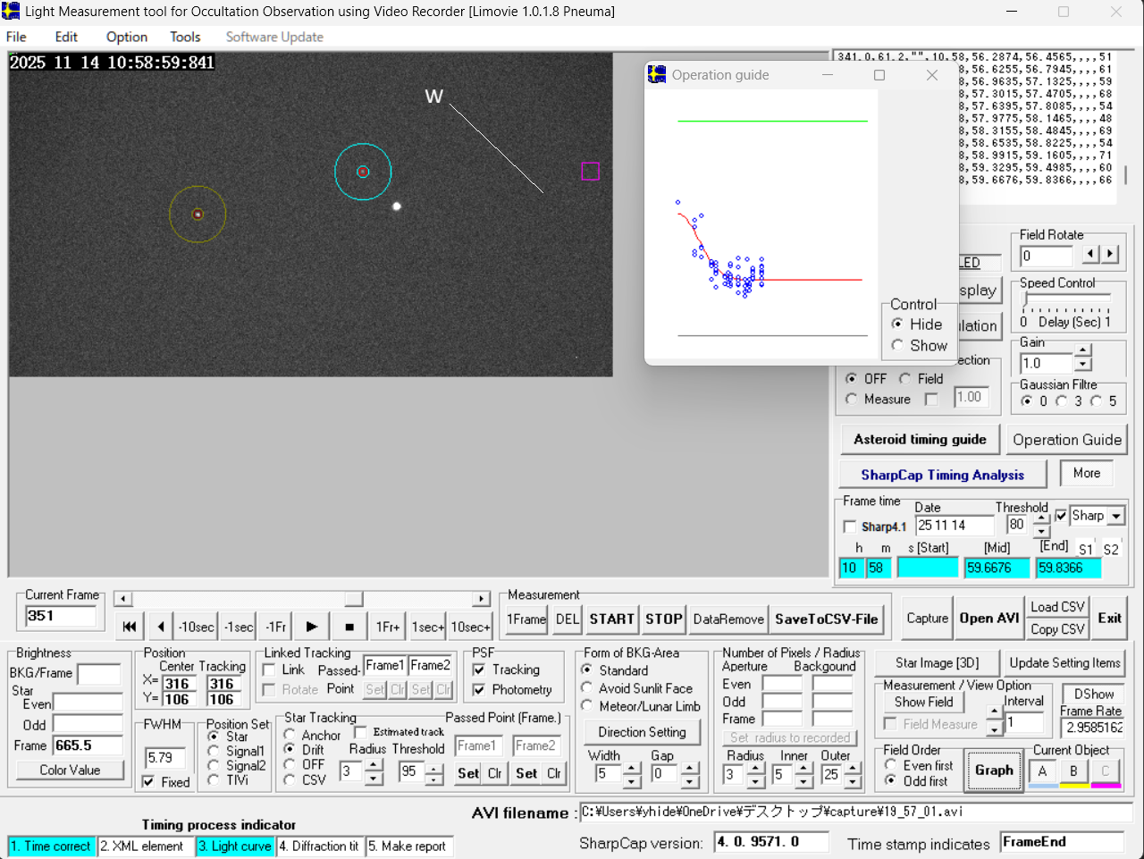Select current object A
The height and width of the screenshot is (859, 1144).
[x=1042, y=771]
